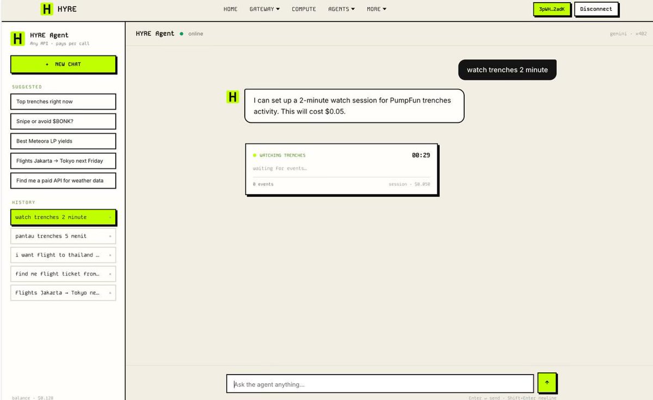
Task: Click the 'online' status indicator
Action: (192, 34)
